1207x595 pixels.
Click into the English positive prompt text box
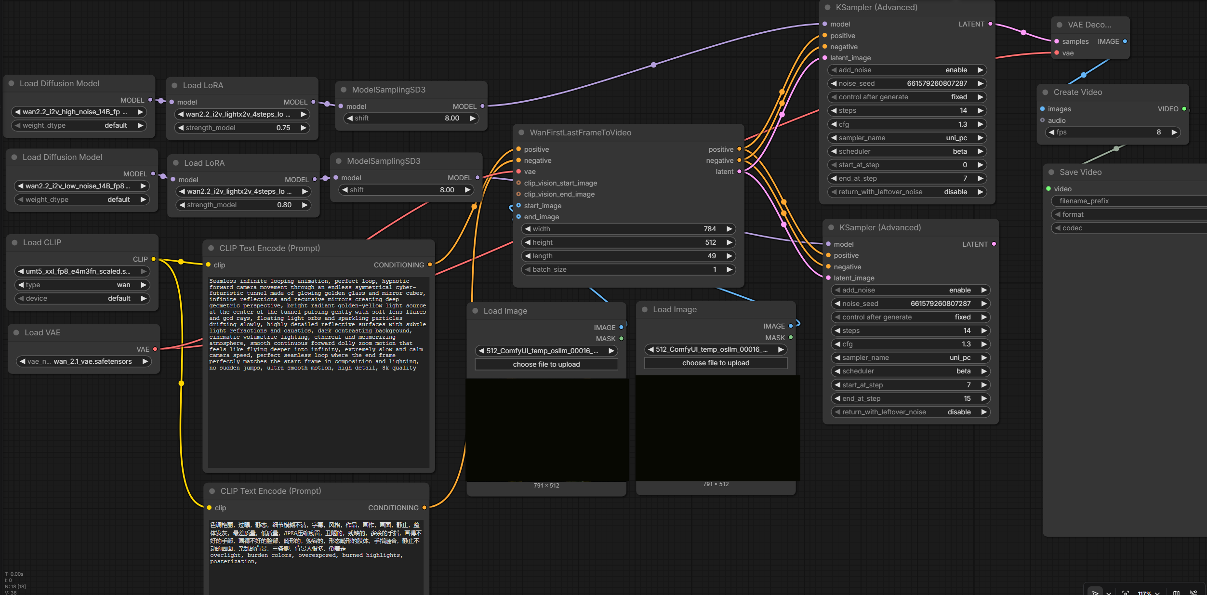pyautogui.click(x=318, y=371)
